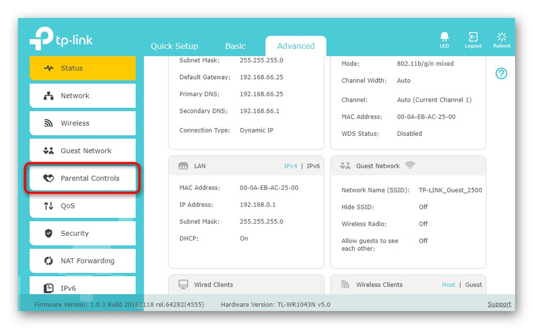The image size is (533, 329).
Task: Click the Firmware Version text in footer
Action: pyautogui.click(x=120, y=304)
